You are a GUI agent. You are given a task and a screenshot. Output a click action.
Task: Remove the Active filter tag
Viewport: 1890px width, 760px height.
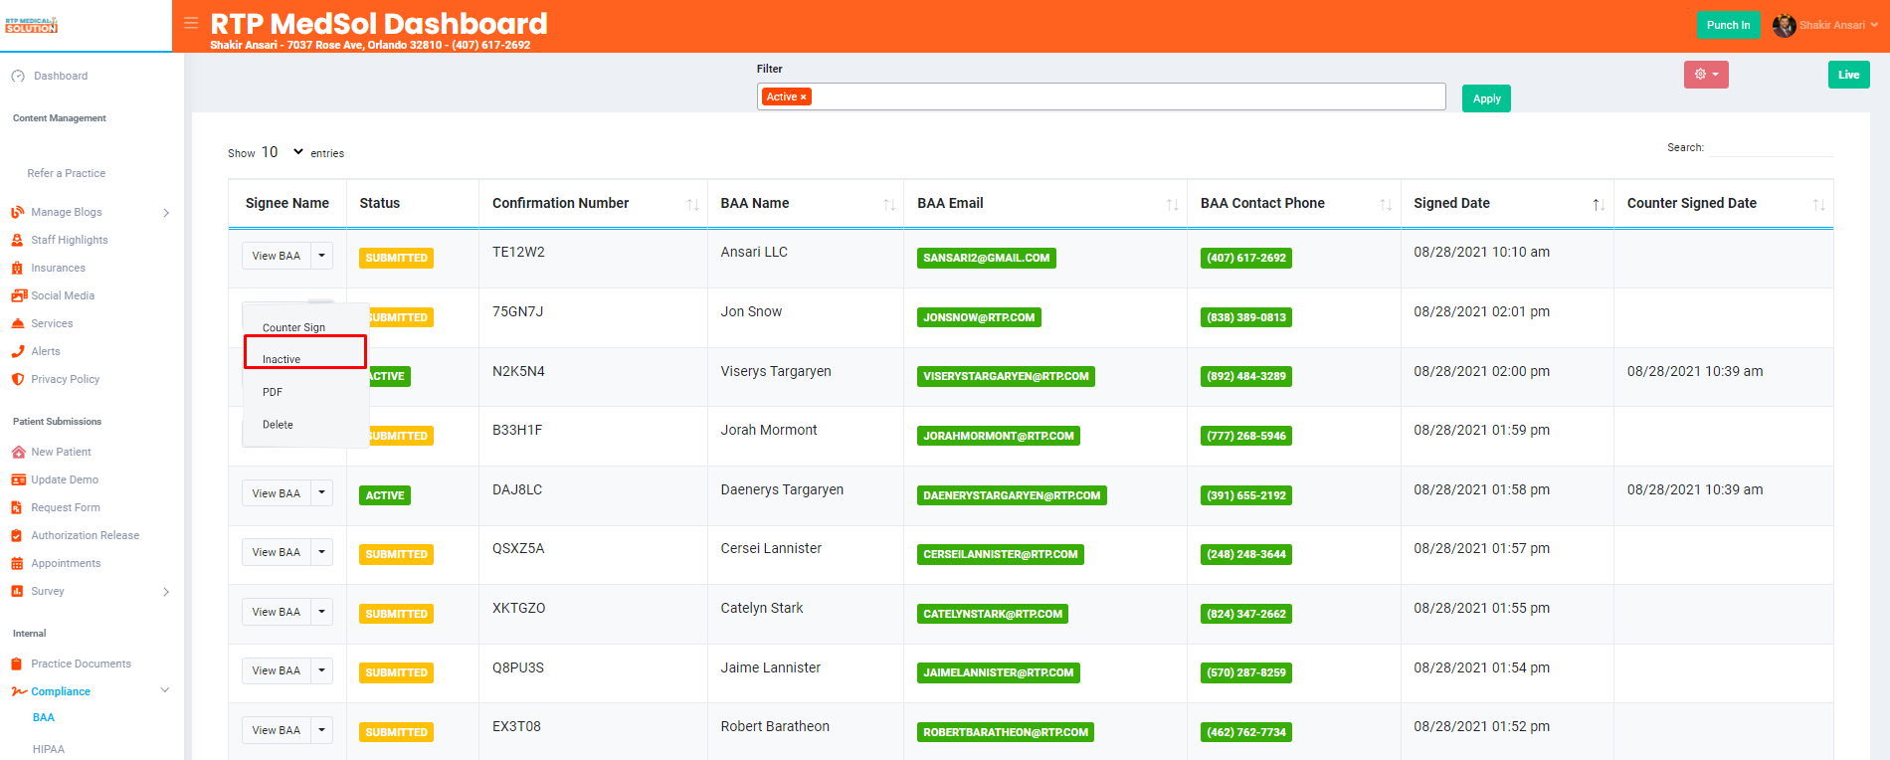point(803,96)
